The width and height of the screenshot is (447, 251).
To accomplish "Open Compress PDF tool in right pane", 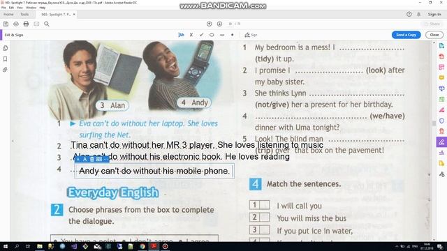I will (x=441, y=131).
